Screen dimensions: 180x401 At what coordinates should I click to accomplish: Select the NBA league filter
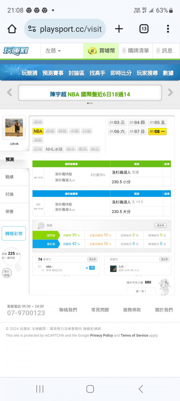click(38, 131)
